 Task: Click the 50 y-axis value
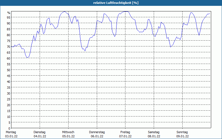pos(9,70)
